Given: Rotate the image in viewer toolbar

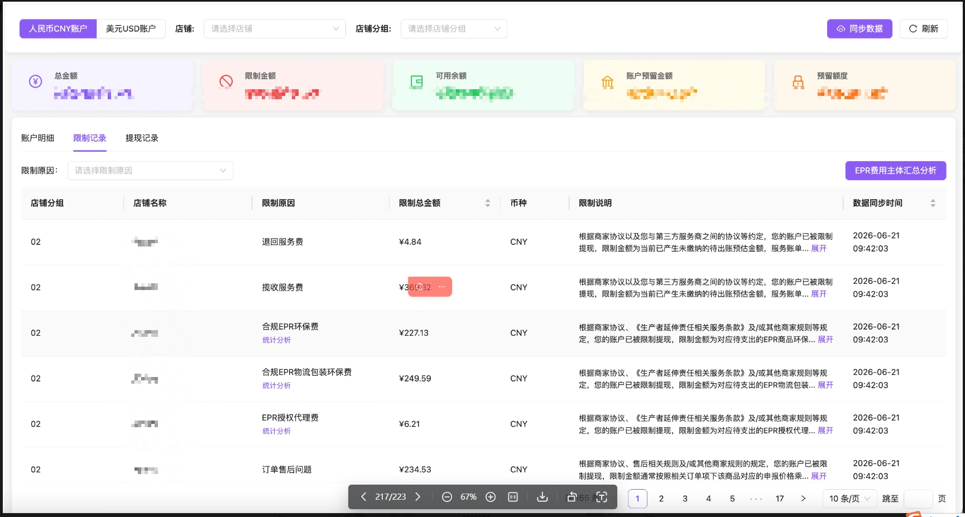Looking at the screenshot, I should pos(572,497).
